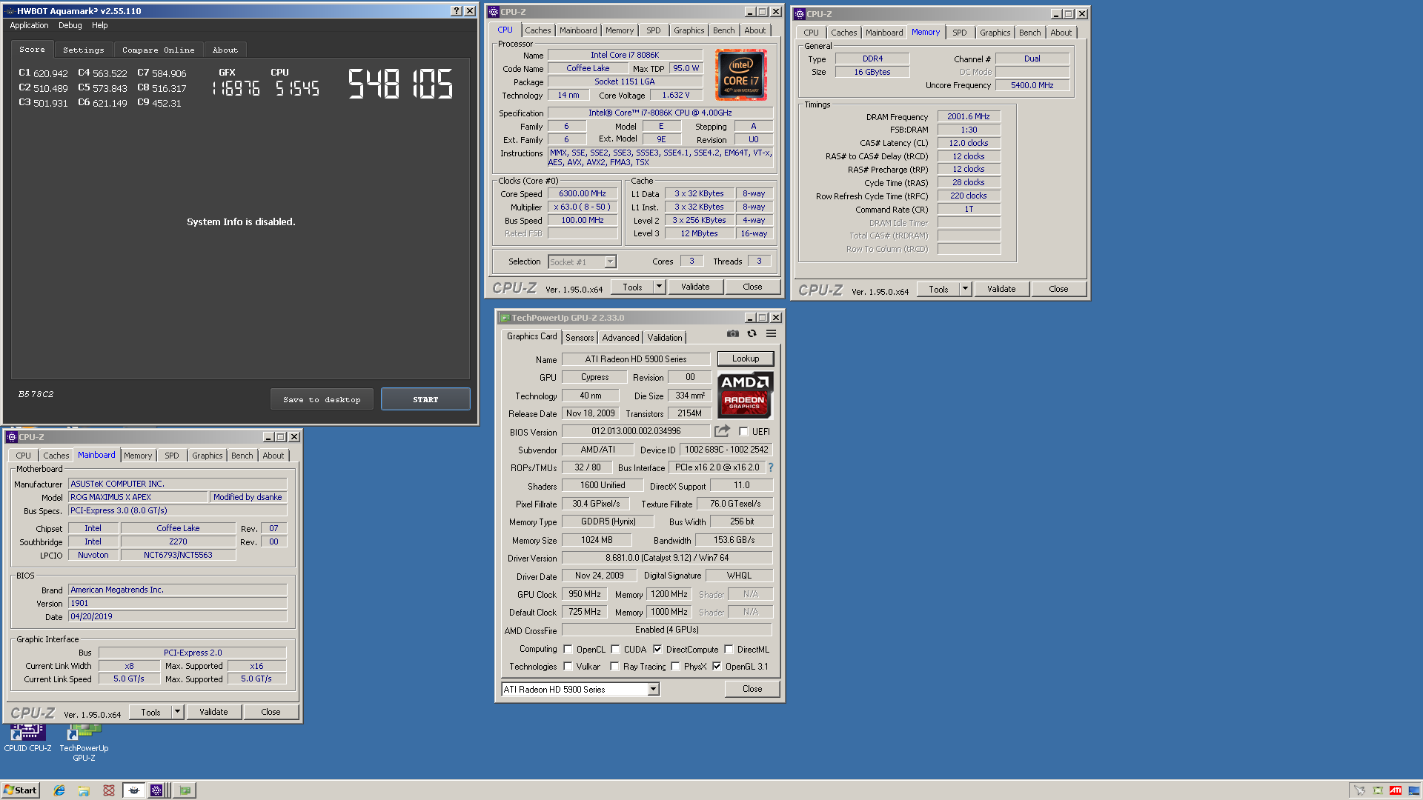Click the blue question mark beside Bus Interface
1423x800 pixels.
click(771, 467)
